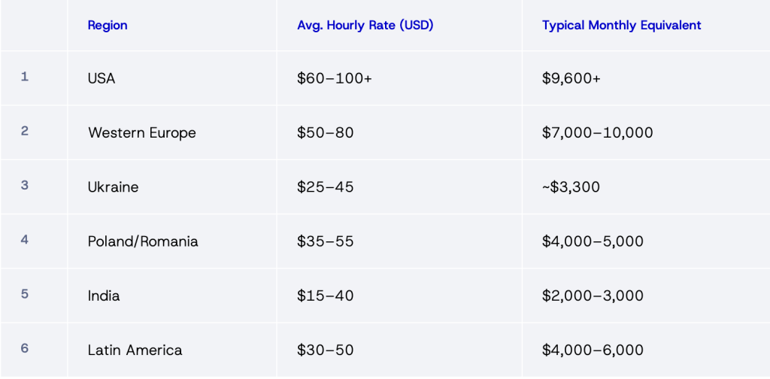The height and width of the screenshot is (379, 770).
Task: Click the $7,000–10,000 monthly value
Action: click(598, 133)
